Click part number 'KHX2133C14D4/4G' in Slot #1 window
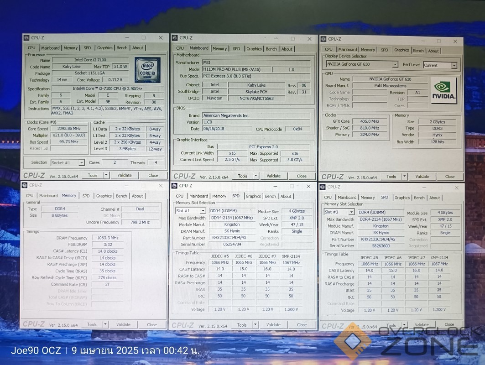The image size is (485, 365). click(232, 238)
